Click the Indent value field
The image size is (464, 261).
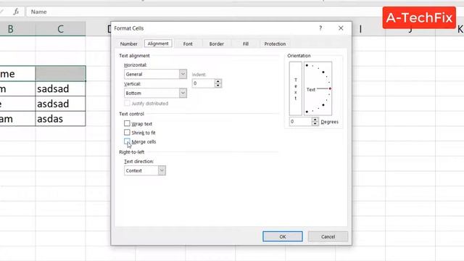click(x=204, y=83)
